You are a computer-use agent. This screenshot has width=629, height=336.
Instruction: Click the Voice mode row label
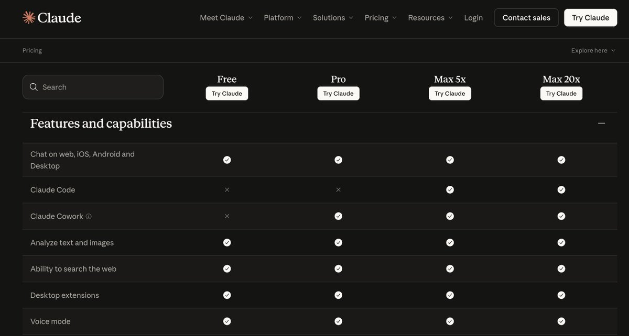coord(50,321)
